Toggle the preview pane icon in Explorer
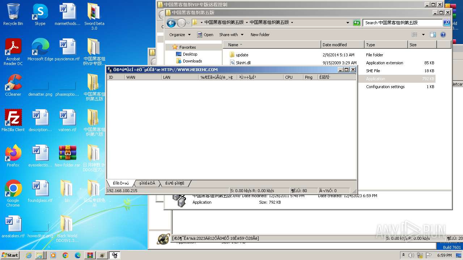The height and width of the screenshot is (260, 463). tap(433, 35)
